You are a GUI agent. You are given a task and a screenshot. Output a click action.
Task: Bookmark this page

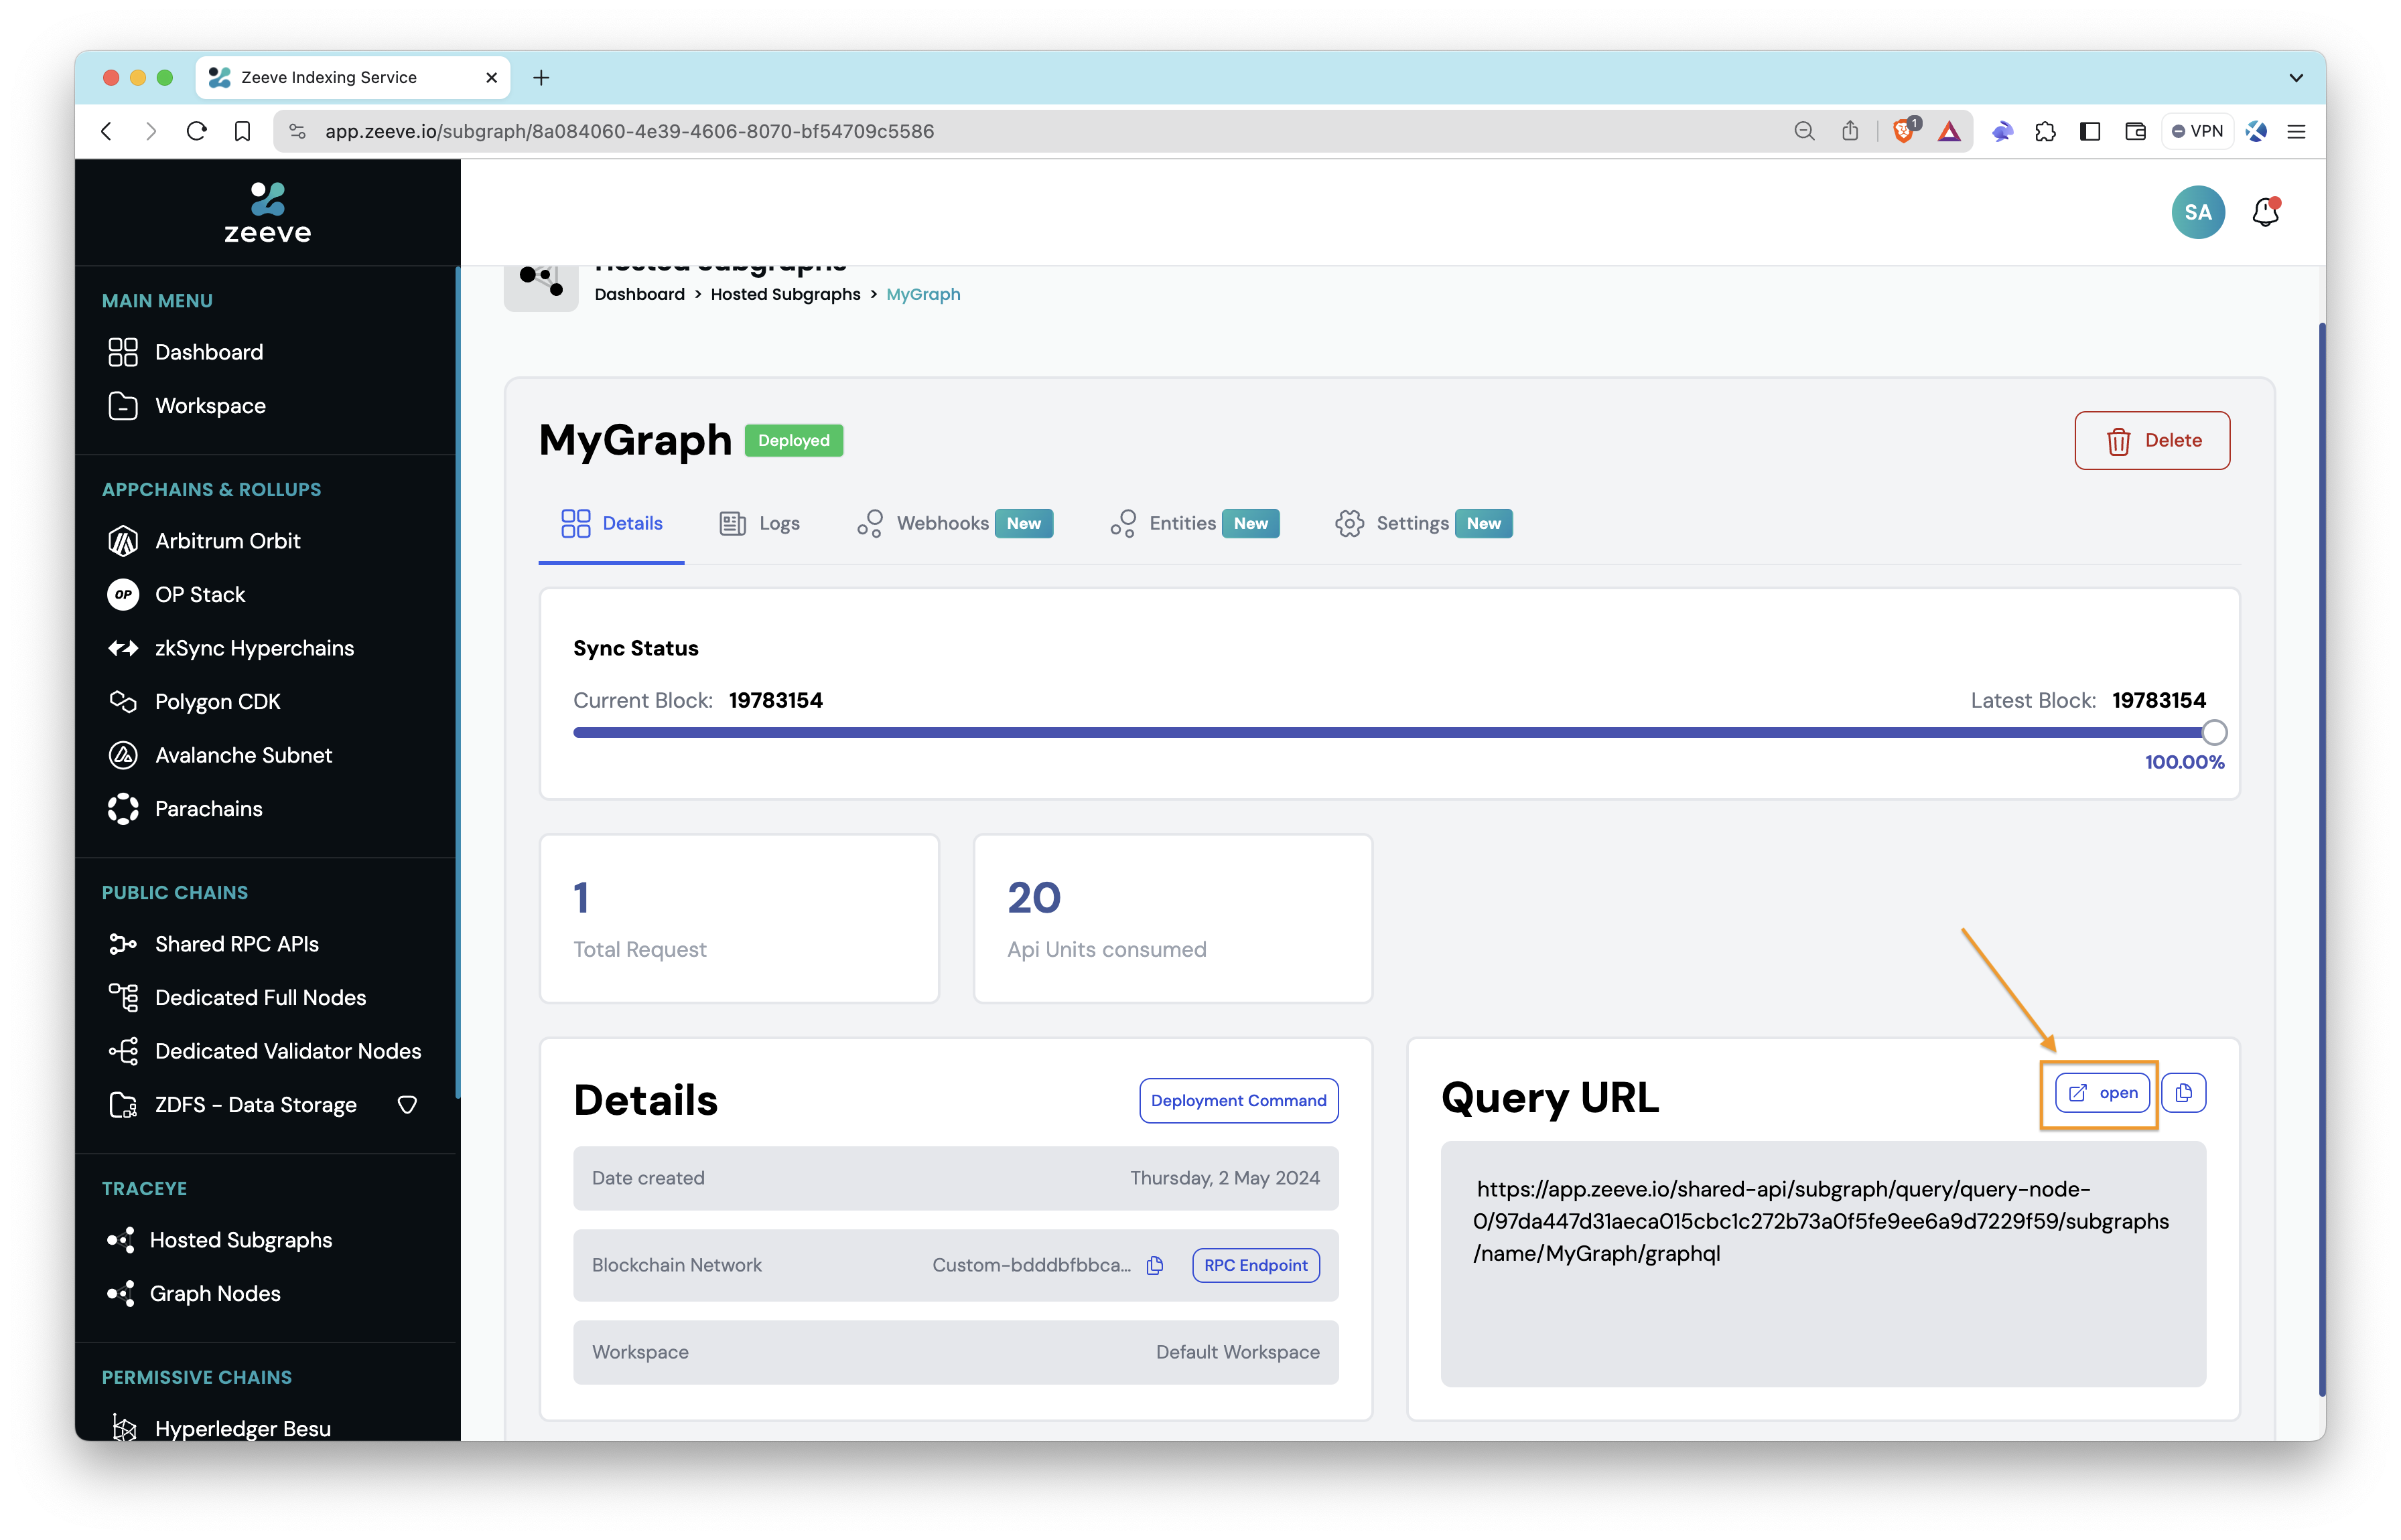click(x=242, y=131)
